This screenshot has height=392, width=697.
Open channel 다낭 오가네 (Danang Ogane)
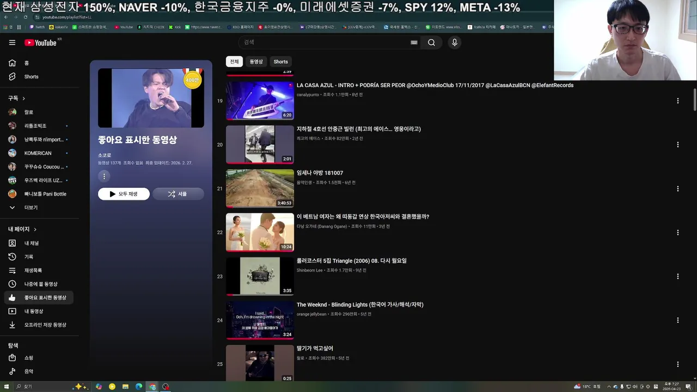(322, 226)
